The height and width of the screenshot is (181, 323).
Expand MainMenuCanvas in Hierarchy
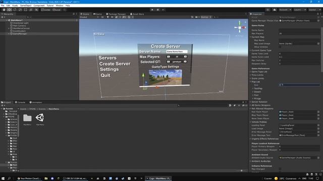click(9, 28)
